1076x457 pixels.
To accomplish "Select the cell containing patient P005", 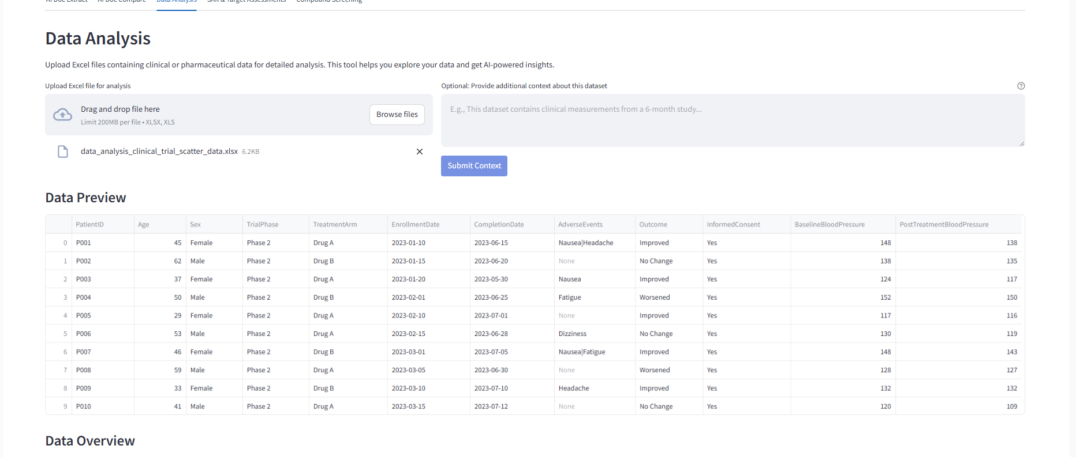I will point(84,316).
